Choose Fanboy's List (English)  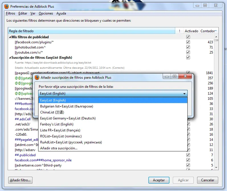coord(113,124)
